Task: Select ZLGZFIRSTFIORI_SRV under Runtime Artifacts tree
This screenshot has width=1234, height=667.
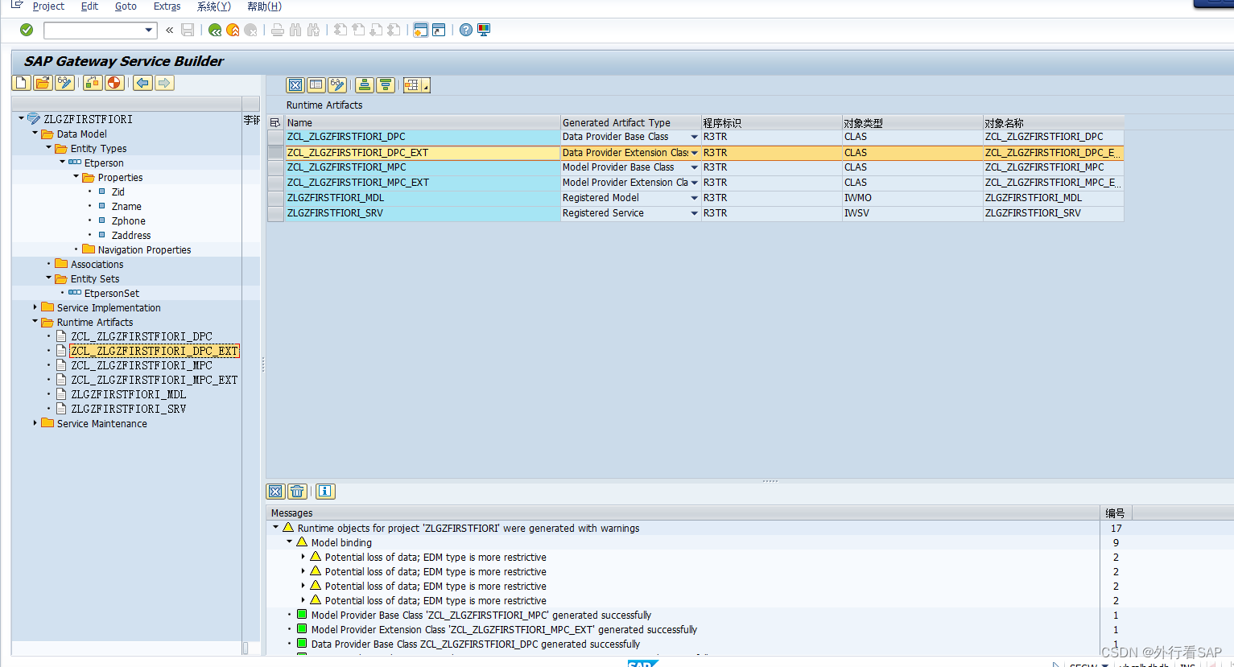Action: point(129,409)
